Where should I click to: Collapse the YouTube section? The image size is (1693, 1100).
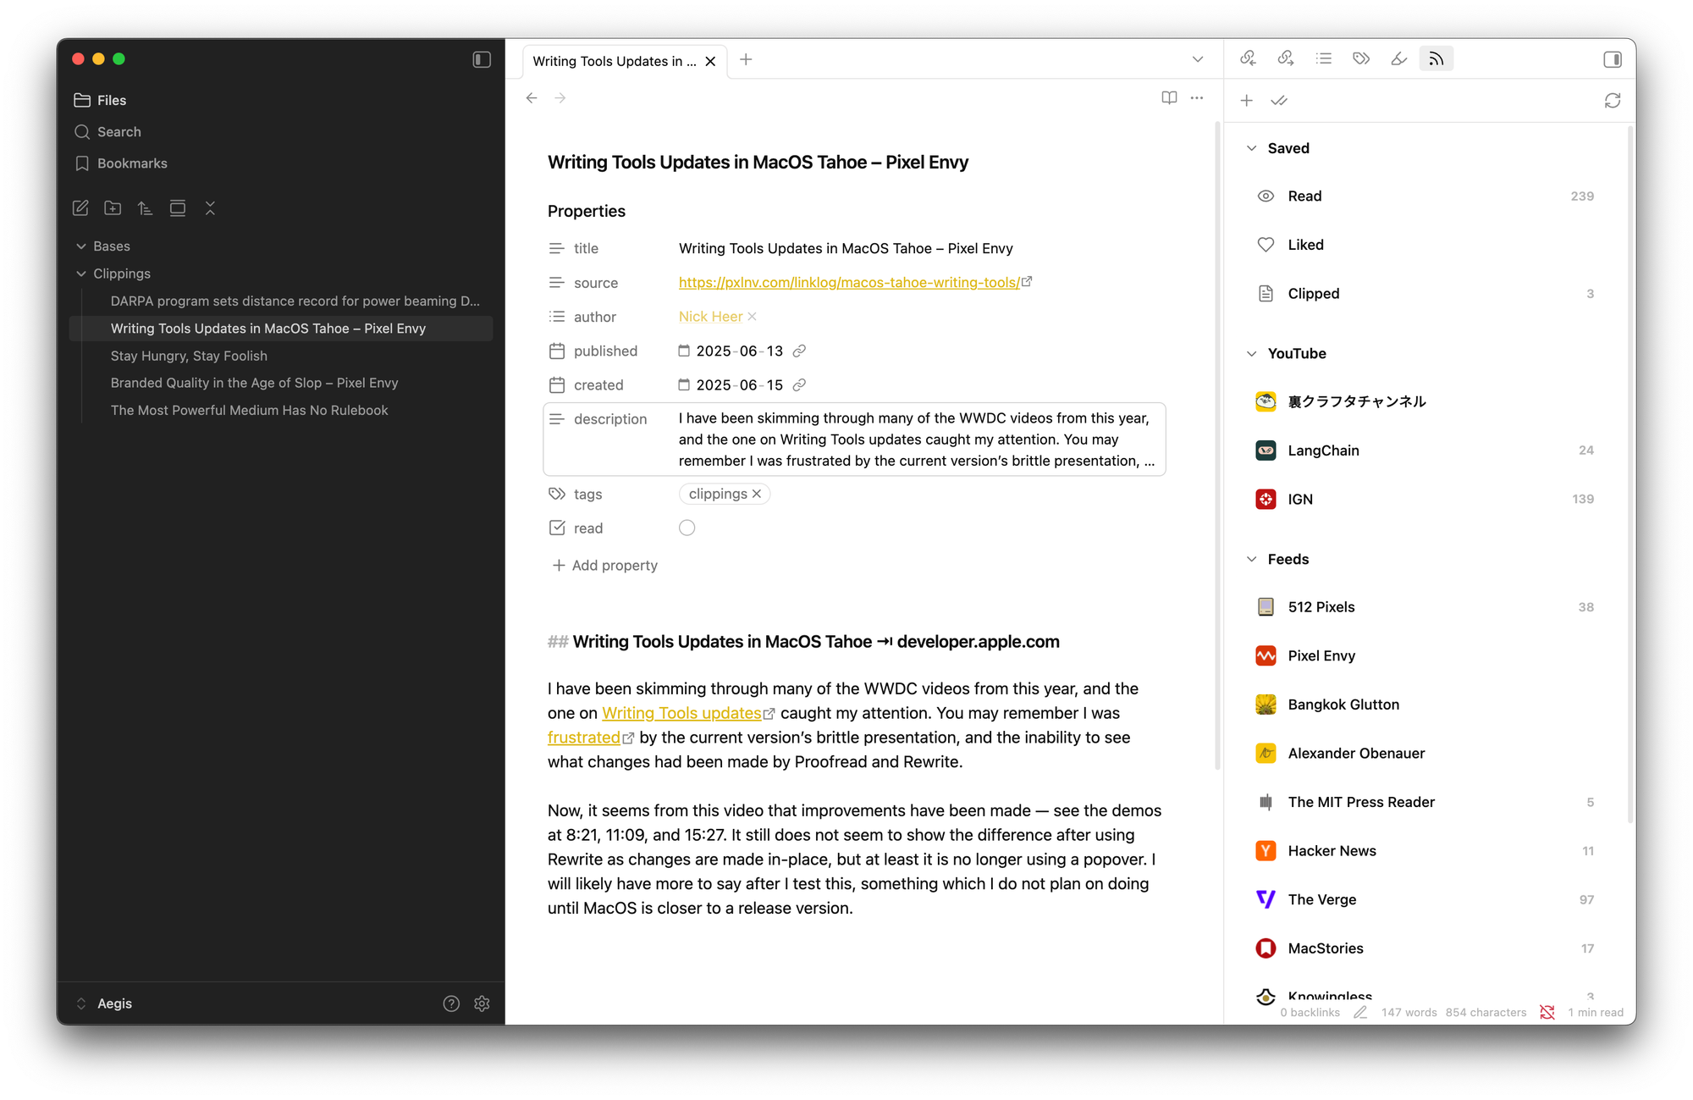click(x=1252, y=354)
